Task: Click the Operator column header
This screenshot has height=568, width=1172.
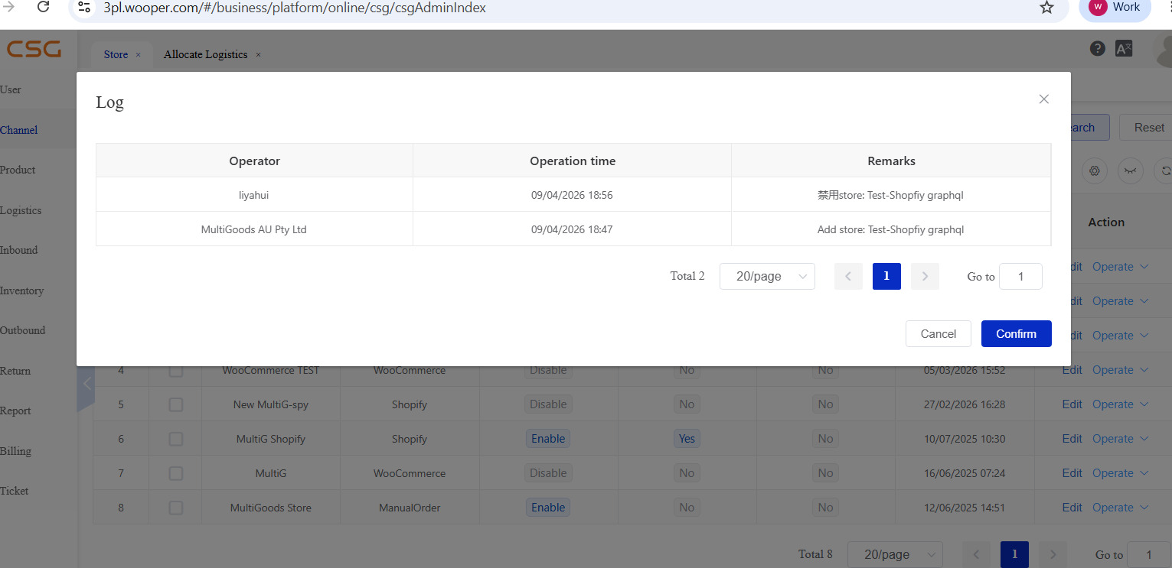Action: coord(254,161)
